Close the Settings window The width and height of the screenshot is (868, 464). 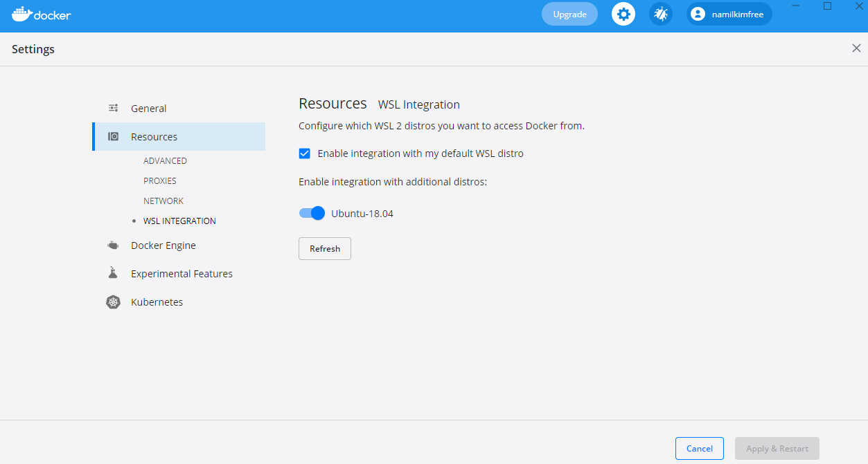coord(856,48)
